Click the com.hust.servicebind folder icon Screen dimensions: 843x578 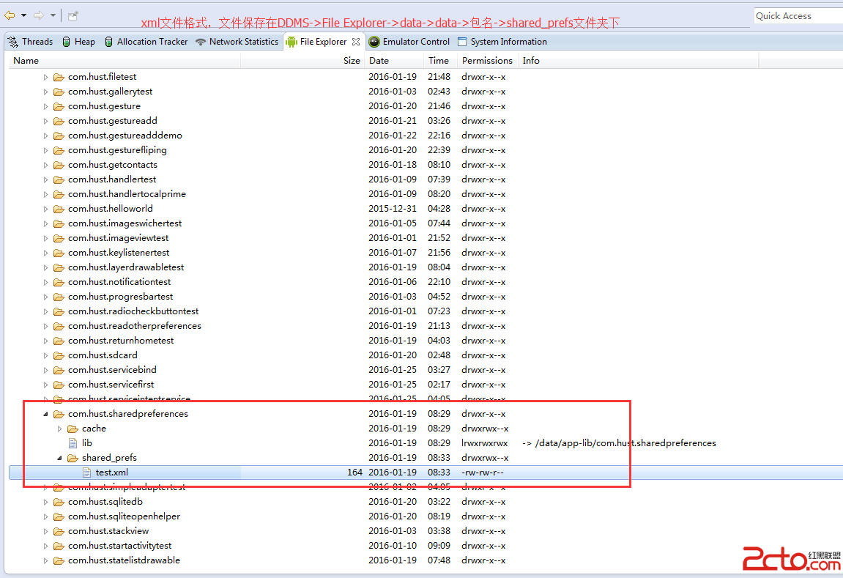tap(59, 370)
